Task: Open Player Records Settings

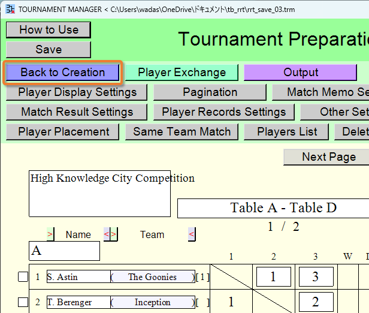Action: 224,112
